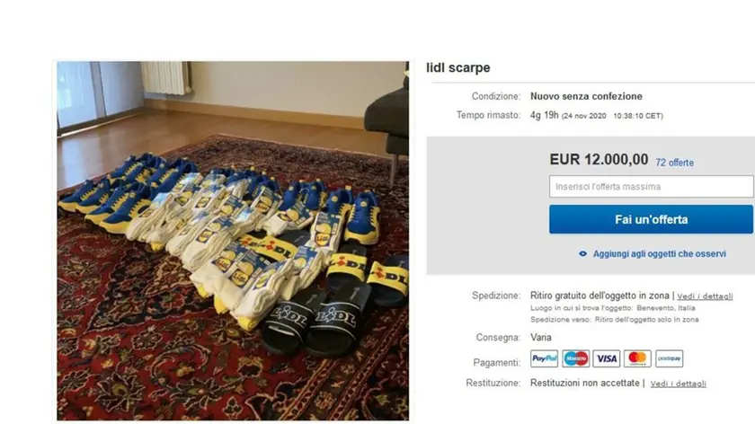Open Vedi i dettagli for Spedizione
The height and width of the screenshot is (424, 755).
tap(705, 296)
